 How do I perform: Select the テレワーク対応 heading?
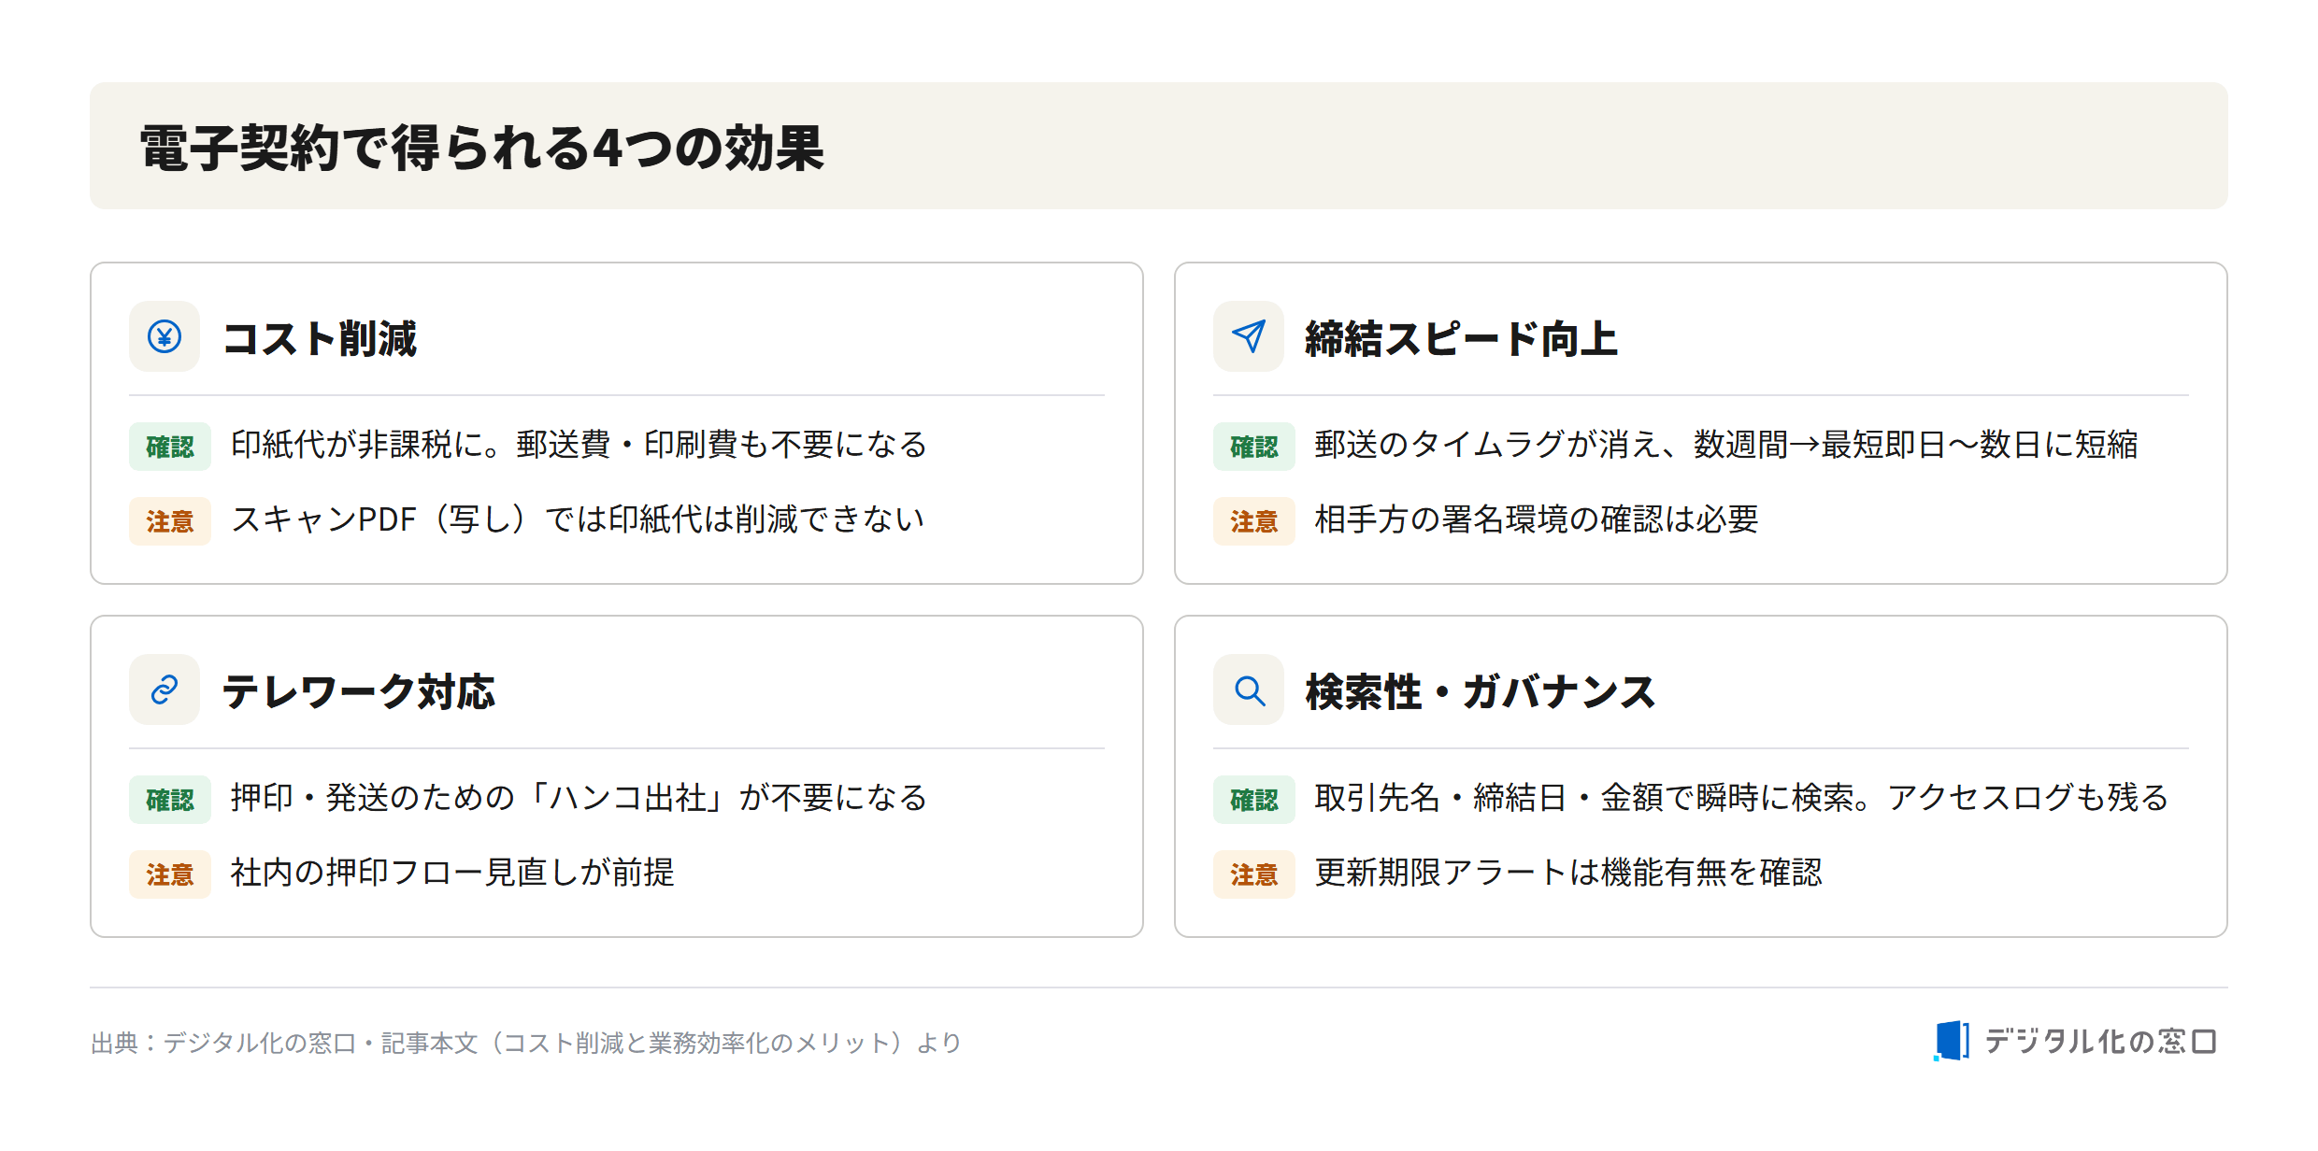click(359, 691)
